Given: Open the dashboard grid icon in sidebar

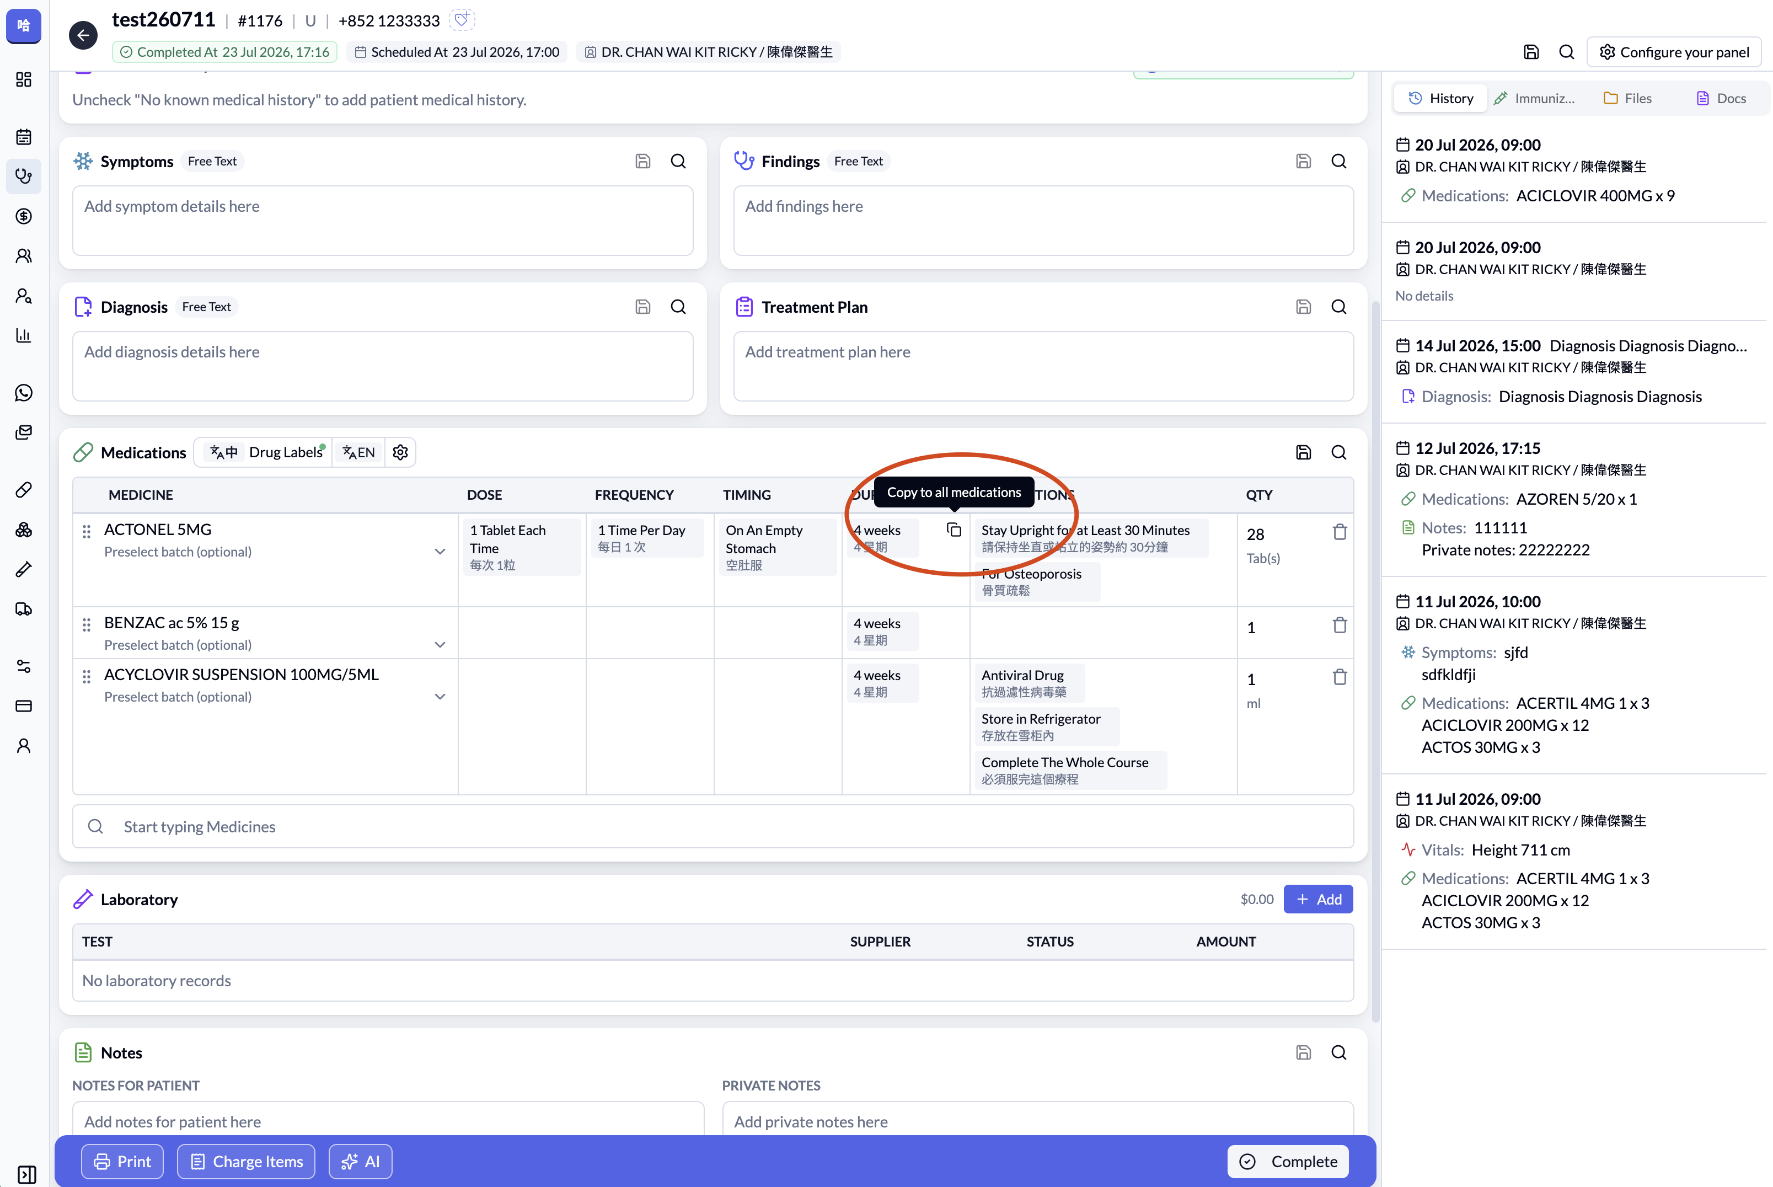Looking at the screenshot, I should point(24,79).
